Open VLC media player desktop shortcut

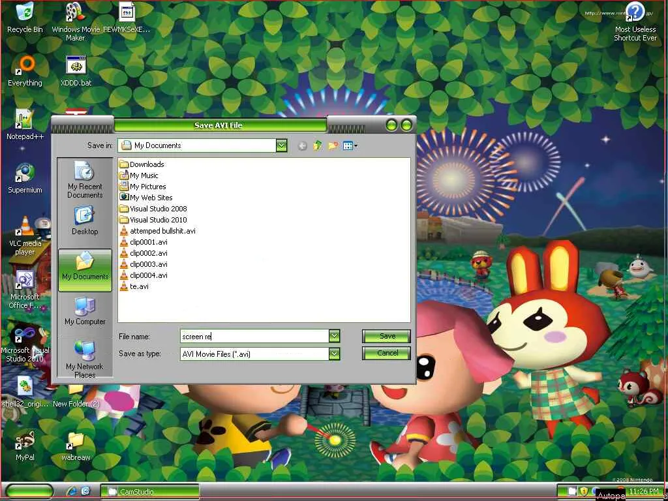click(x=25, y=236)
